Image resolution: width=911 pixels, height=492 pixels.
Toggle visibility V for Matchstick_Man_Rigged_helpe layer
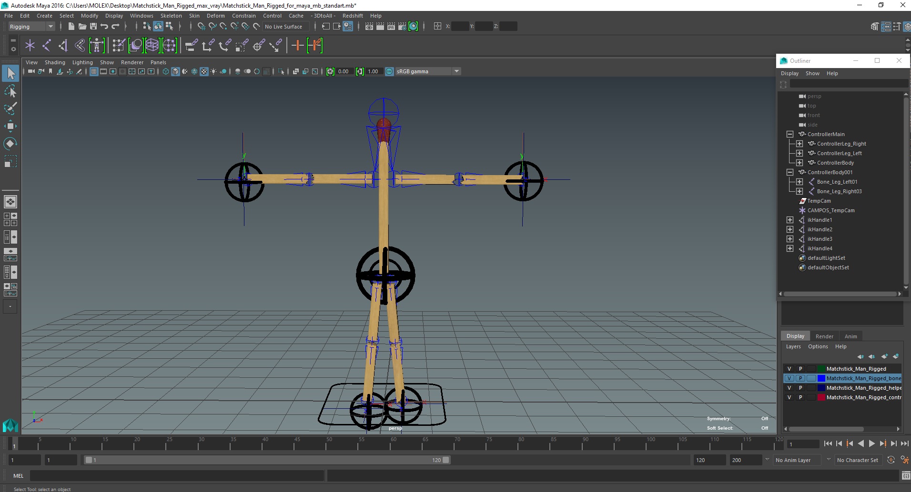coord(789,388)
